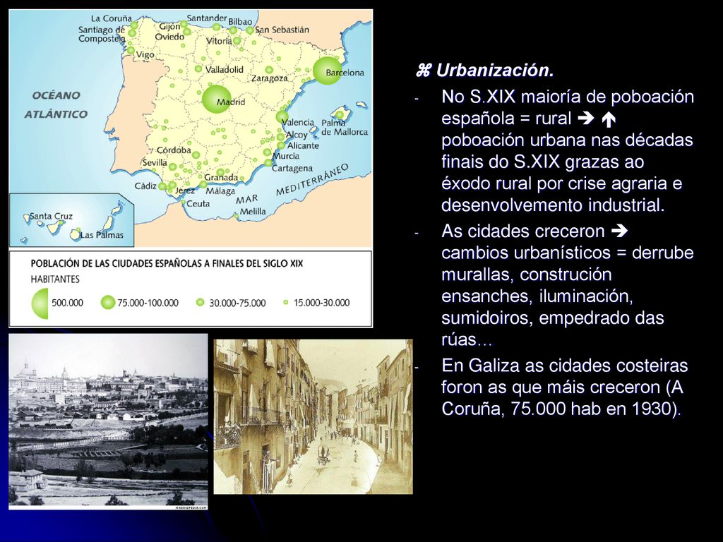Click the upward arrow symbol after "rural"

tap(609, 119)
